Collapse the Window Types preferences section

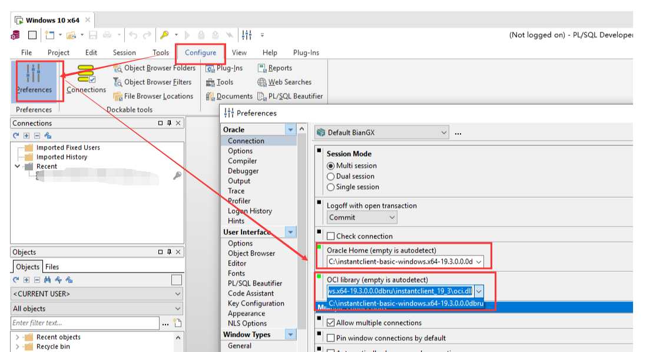pyautogui.click(x=290, y=334)
